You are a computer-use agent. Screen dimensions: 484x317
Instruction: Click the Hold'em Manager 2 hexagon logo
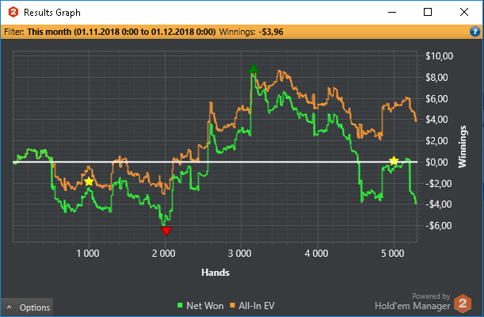[463, 304]
